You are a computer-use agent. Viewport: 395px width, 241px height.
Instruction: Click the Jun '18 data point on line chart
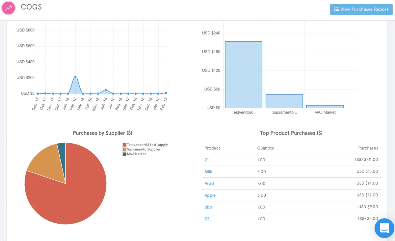[x=106, y=90]
